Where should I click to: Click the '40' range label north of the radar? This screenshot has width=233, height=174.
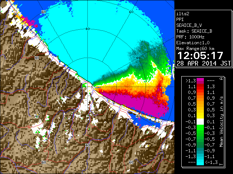[87, 29]
